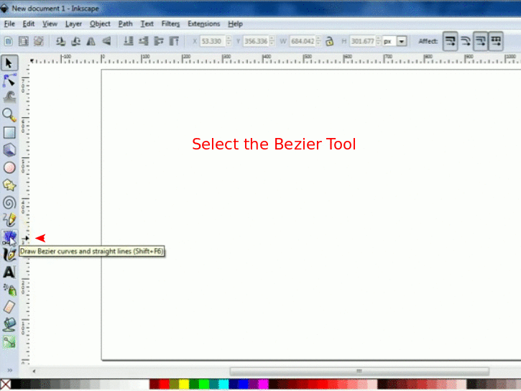Select the Pencil freehand tool

[9, 220]
